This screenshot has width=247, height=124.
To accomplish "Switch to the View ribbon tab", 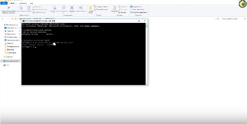I will click(32, 3).
